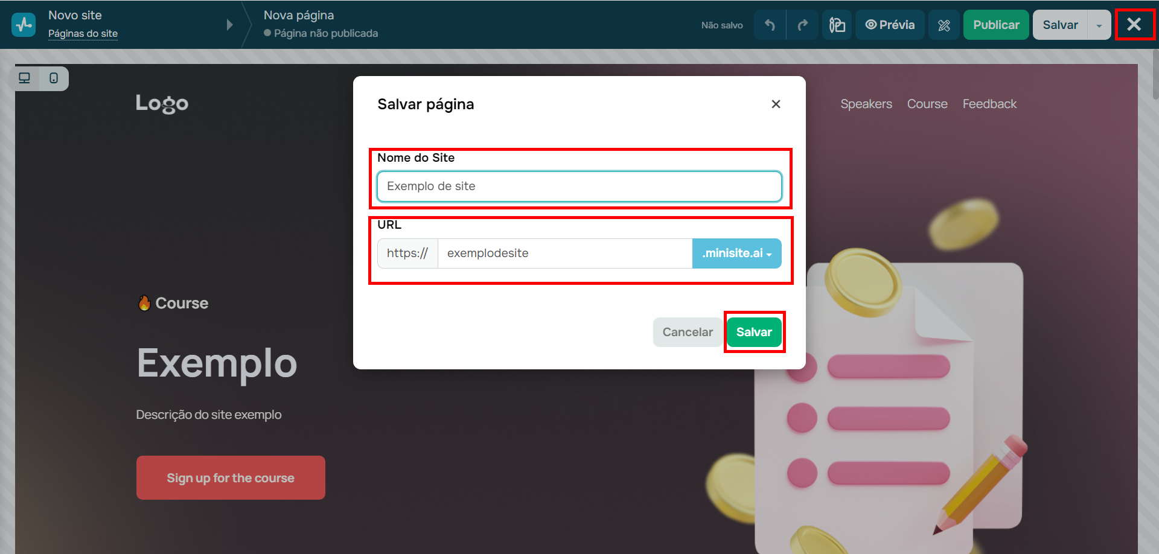Expand the Salvar dropdown arrow in the toolbar
The image size is (1159, 554).
point(1099,25)
